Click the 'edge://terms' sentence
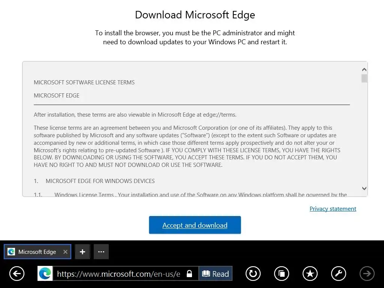Image resolution: width=384 pixels, height=288 pixels. (x=135, y=115)
